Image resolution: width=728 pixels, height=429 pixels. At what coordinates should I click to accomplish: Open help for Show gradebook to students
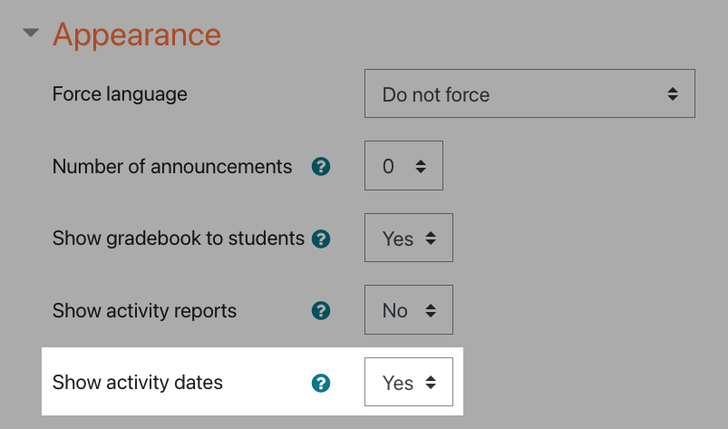pyautogui.click(x=321, y=239)
